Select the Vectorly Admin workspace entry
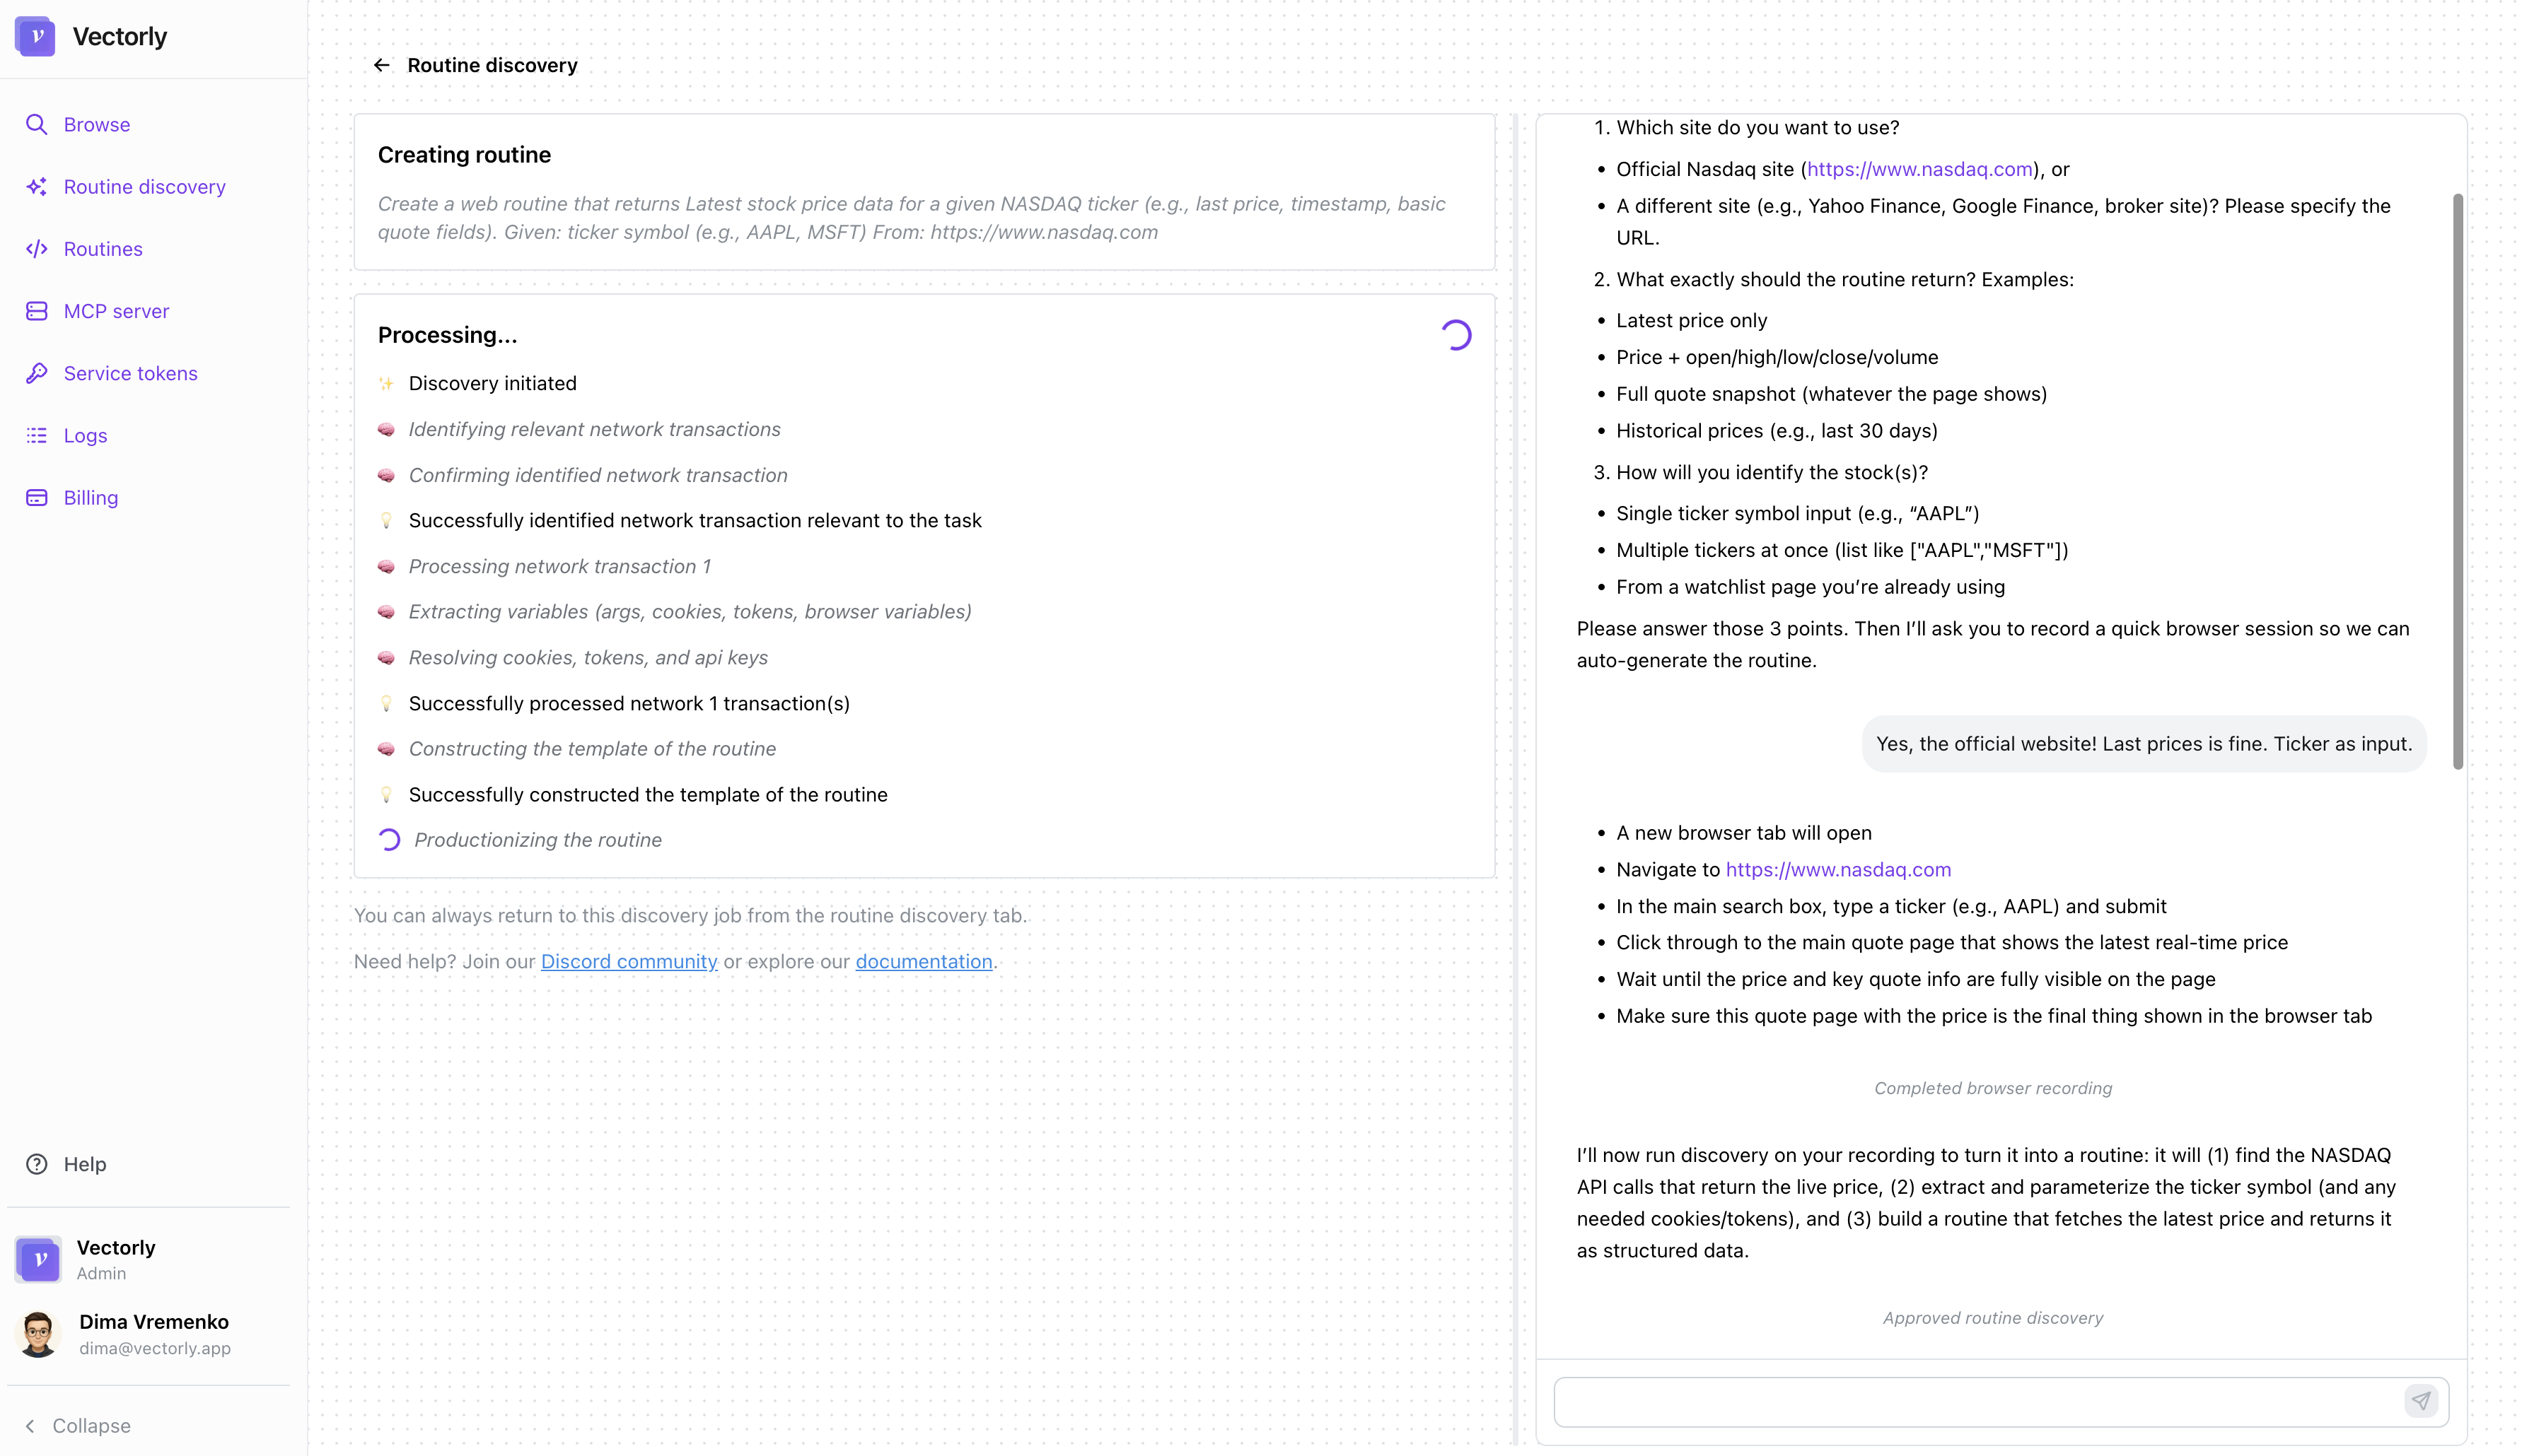 click(x=115, y=1259)
